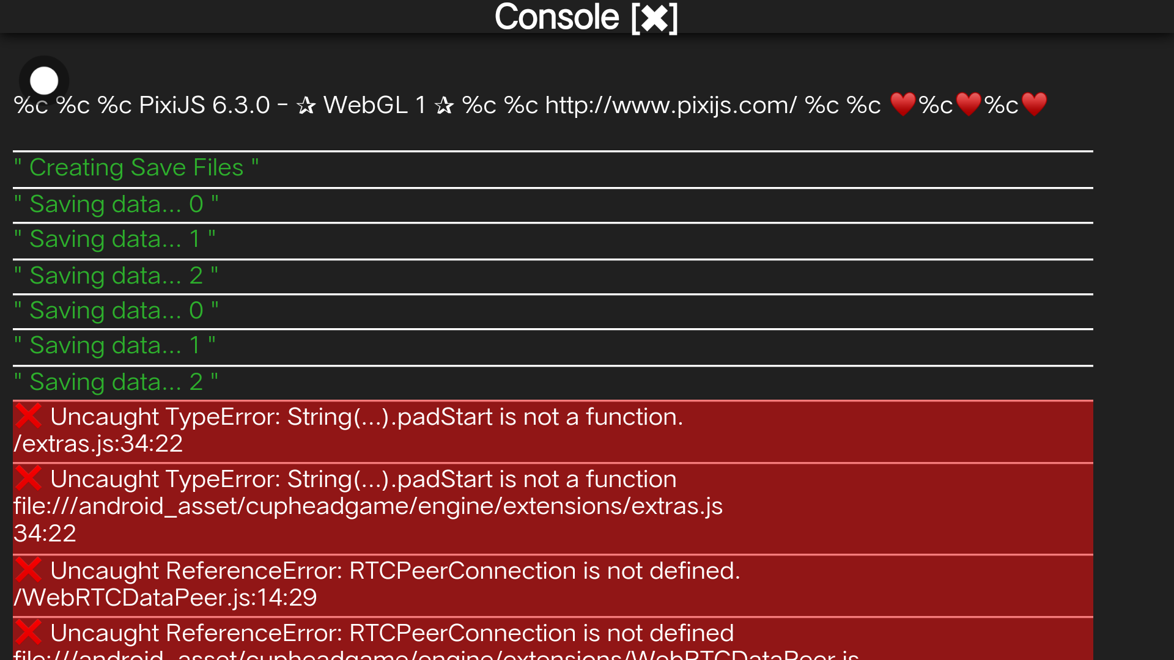The image size is (1174, 660).
Task: Click the Console title text
Action: pos(556,17)
